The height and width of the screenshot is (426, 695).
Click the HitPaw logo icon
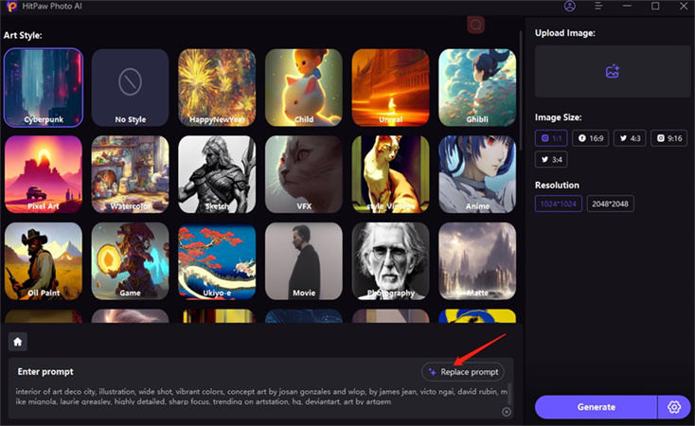coord(11,7)
